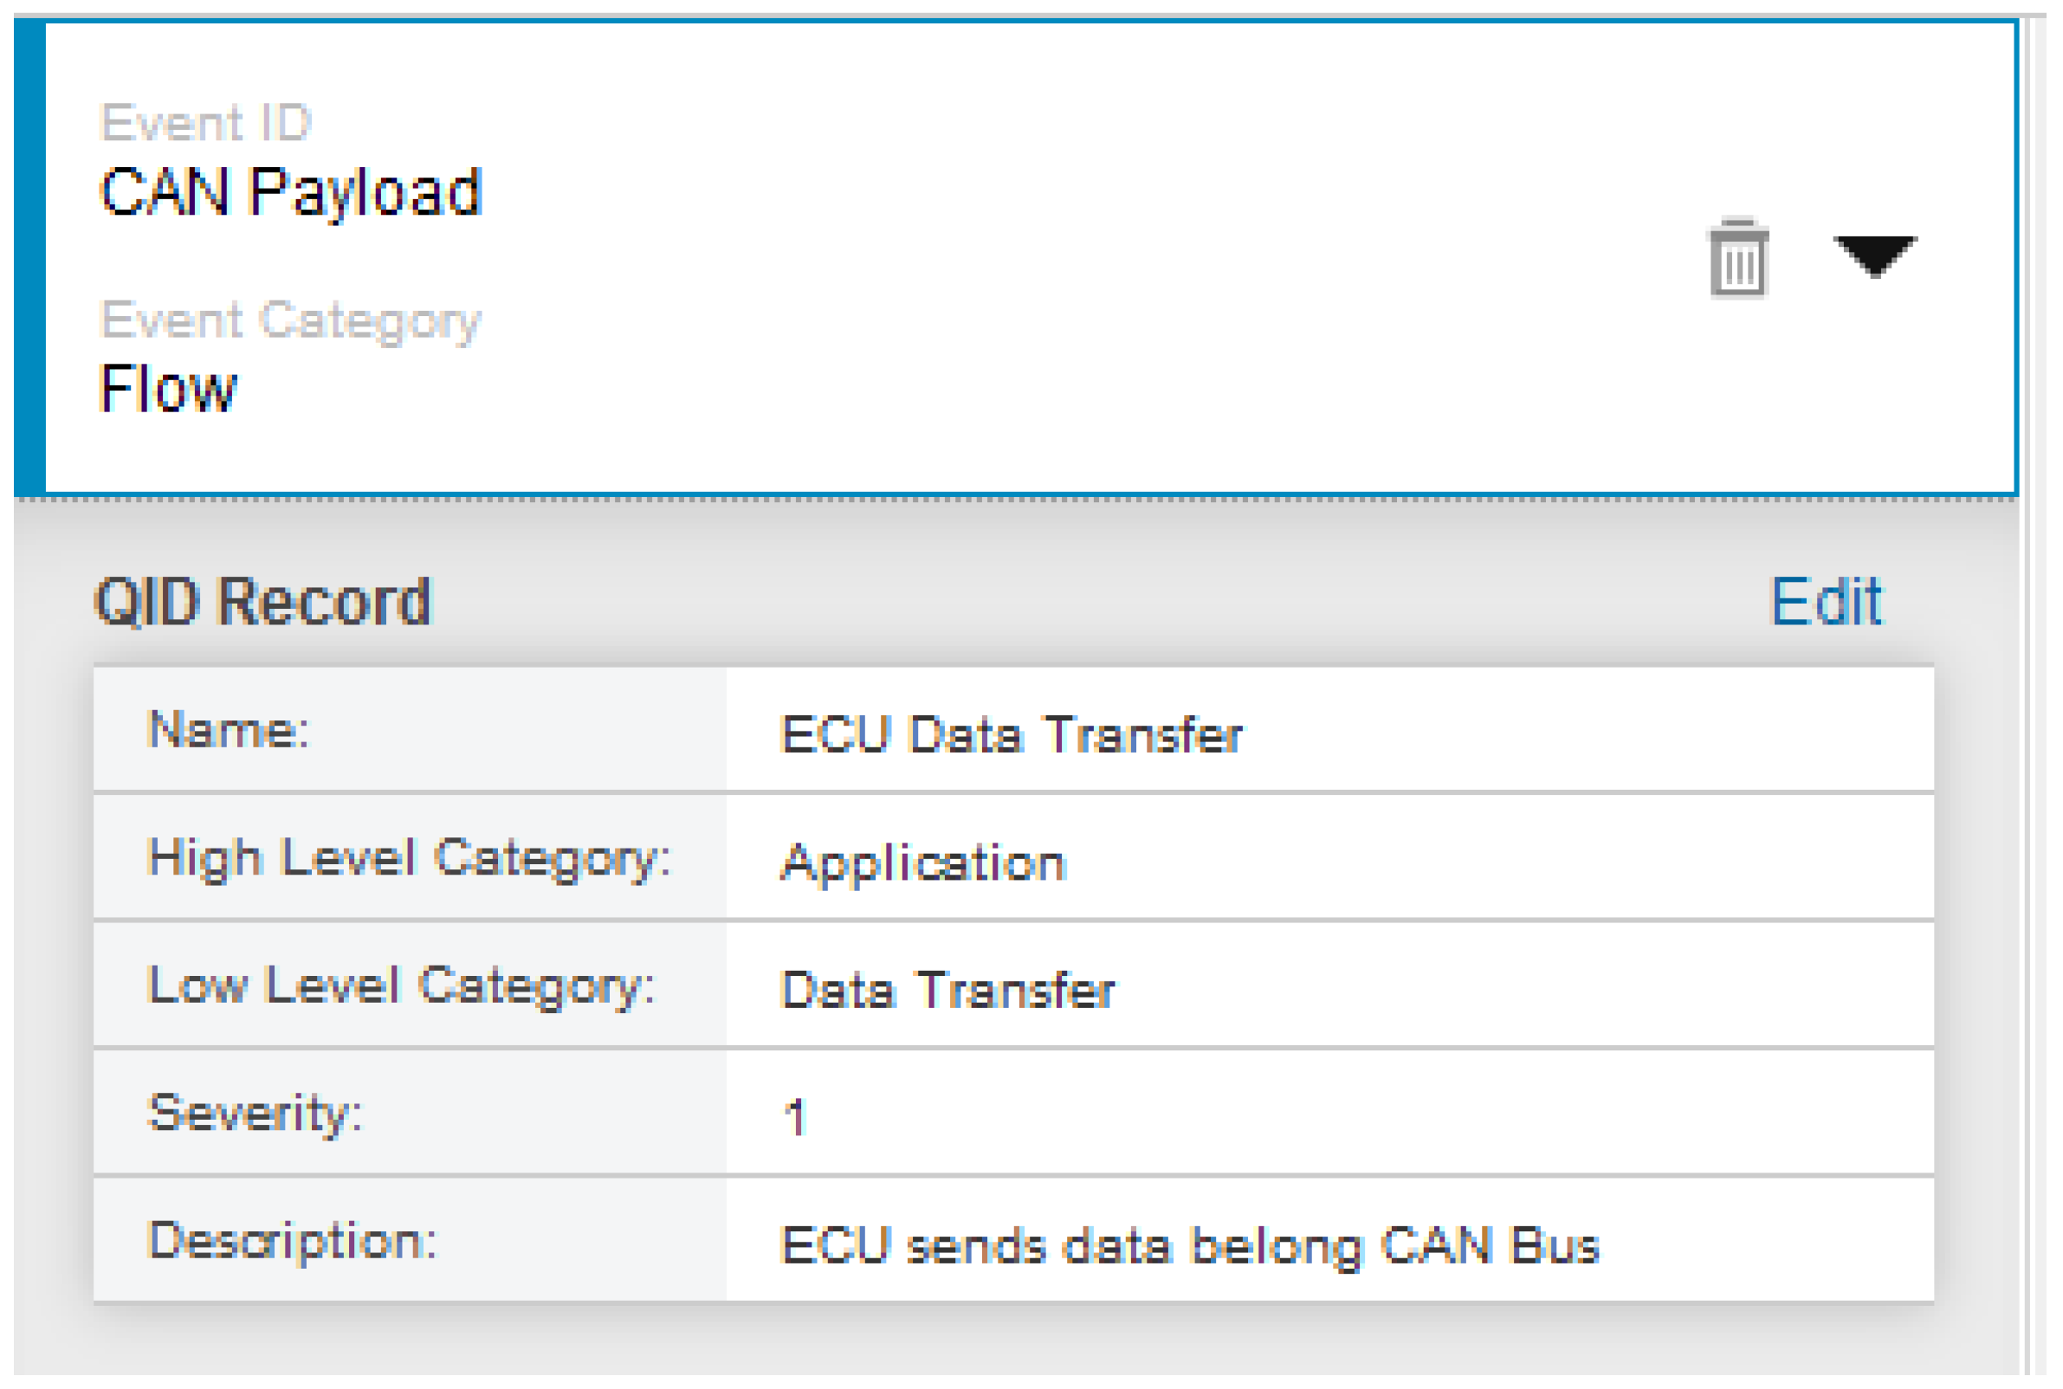Click the Name row label

click(229, 731)
